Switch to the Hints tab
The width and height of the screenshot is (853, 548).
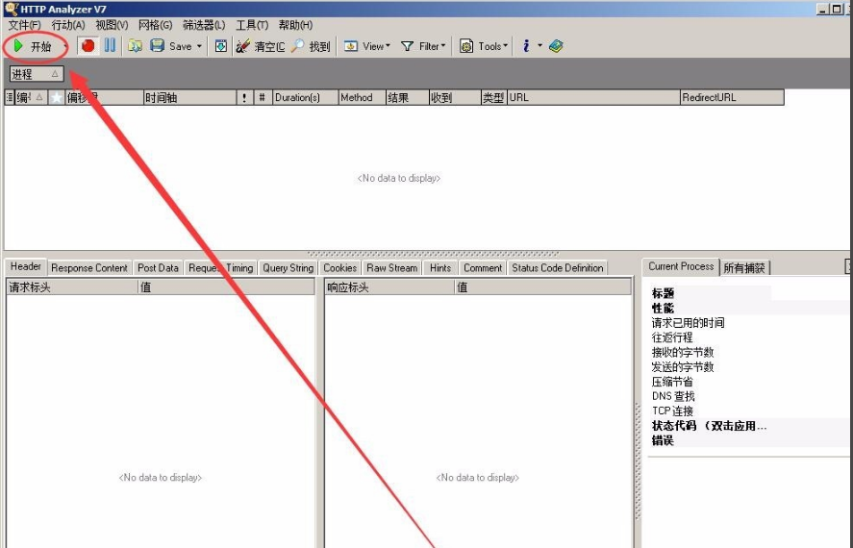click(x=440, y=268)
